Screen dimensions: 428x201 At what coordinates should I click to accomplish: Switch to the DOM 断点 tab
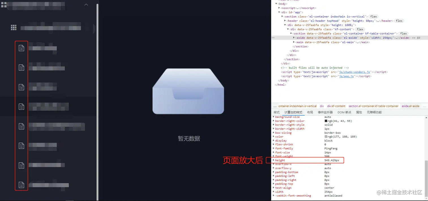[344, 112]
